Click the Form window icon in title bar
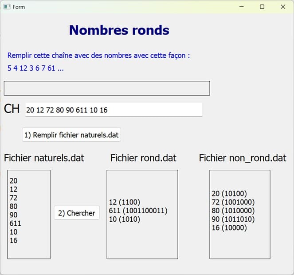Viewport: 294px width, 275px height. click(7, 7)
